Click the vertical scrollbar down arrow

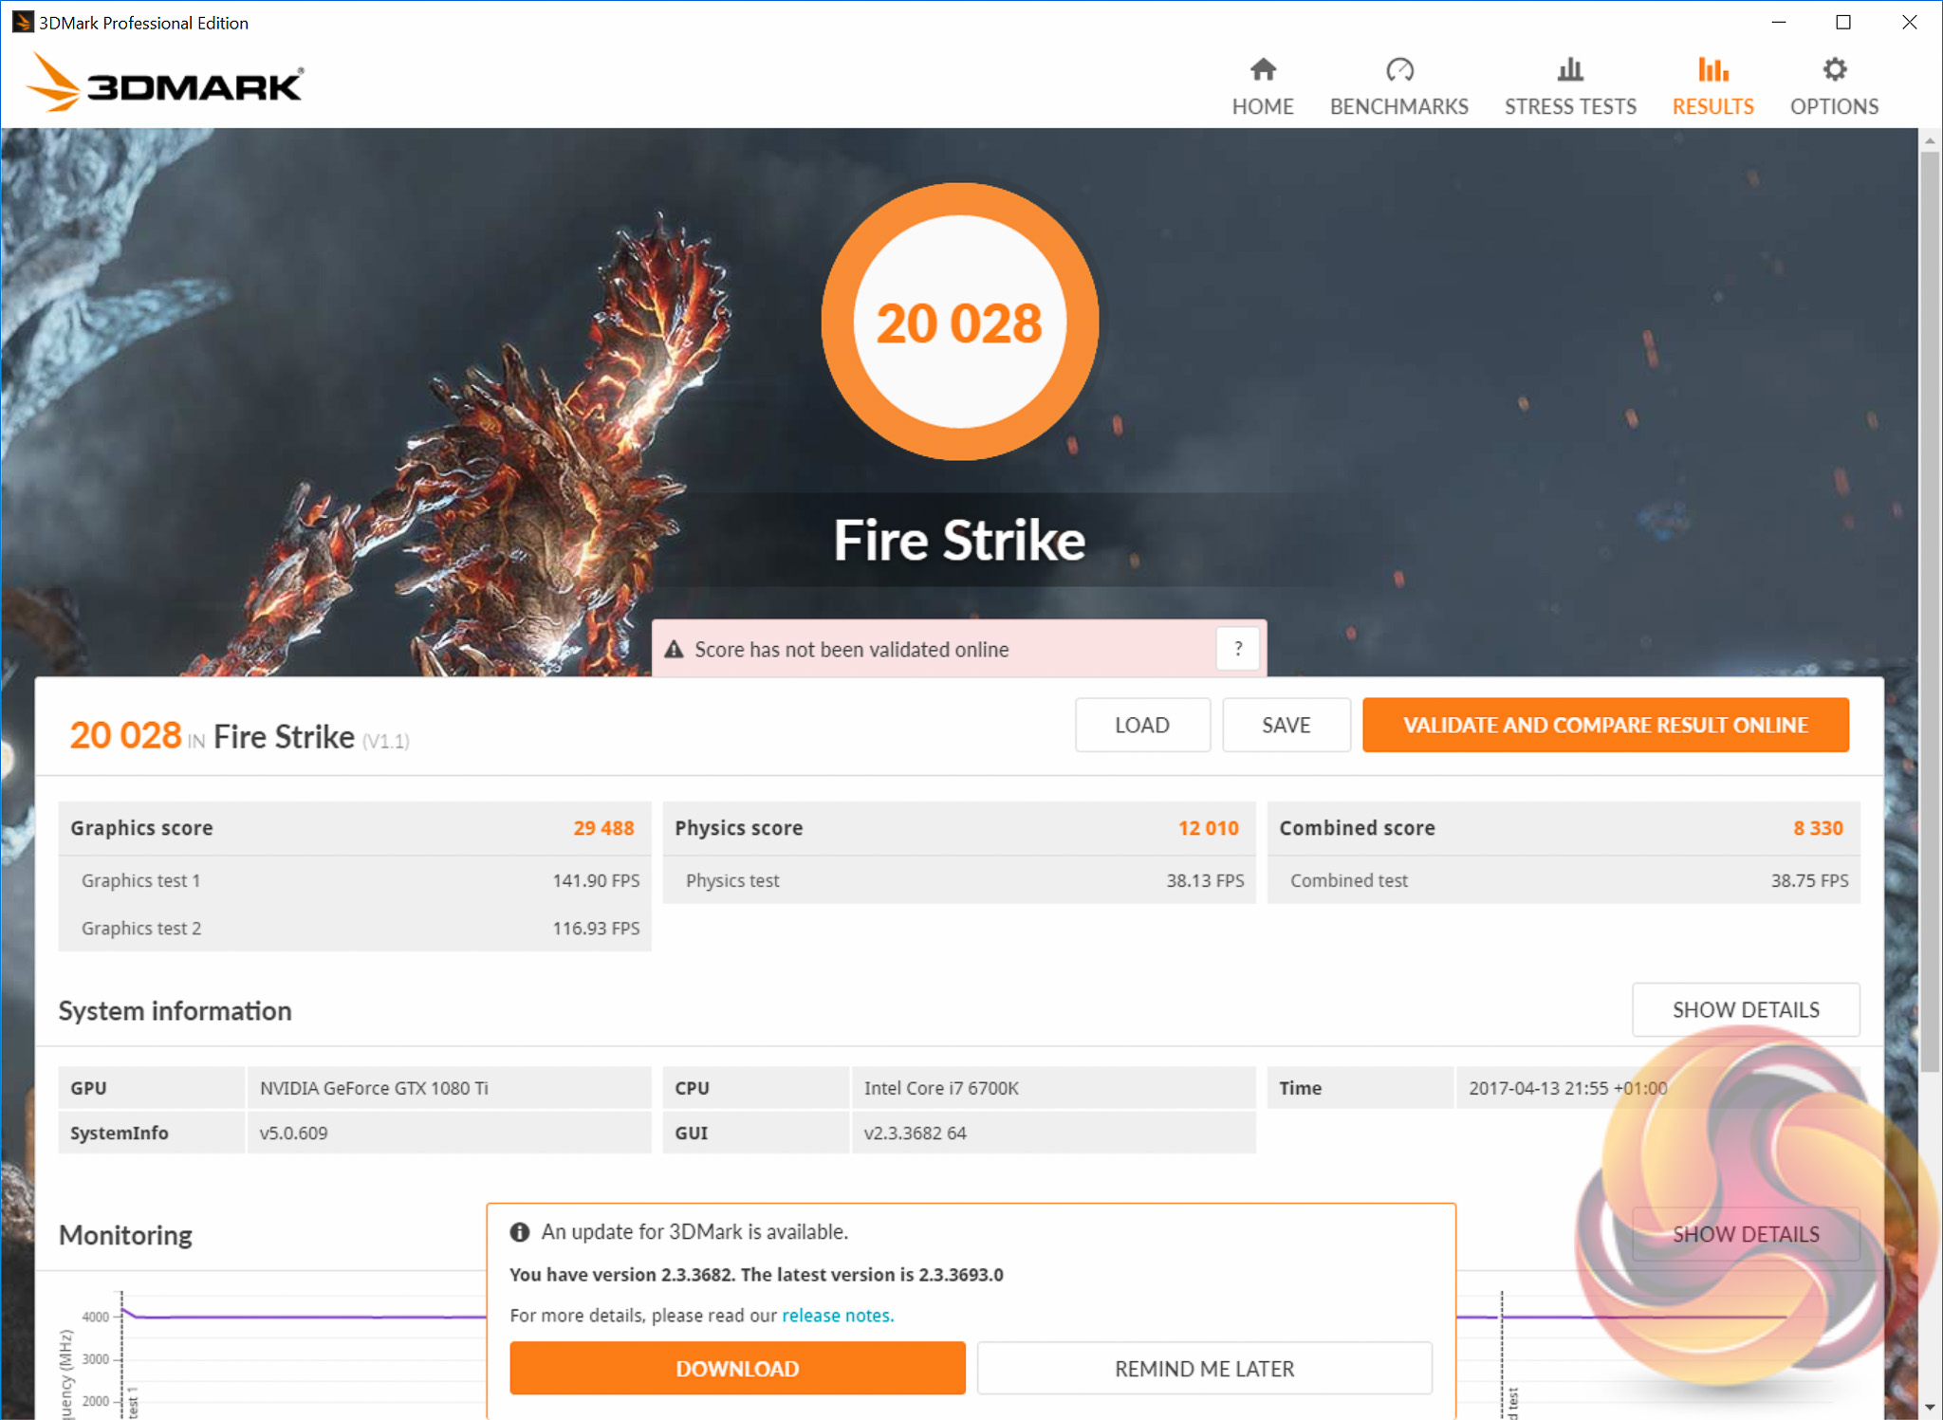[x=1930, y=1408]
